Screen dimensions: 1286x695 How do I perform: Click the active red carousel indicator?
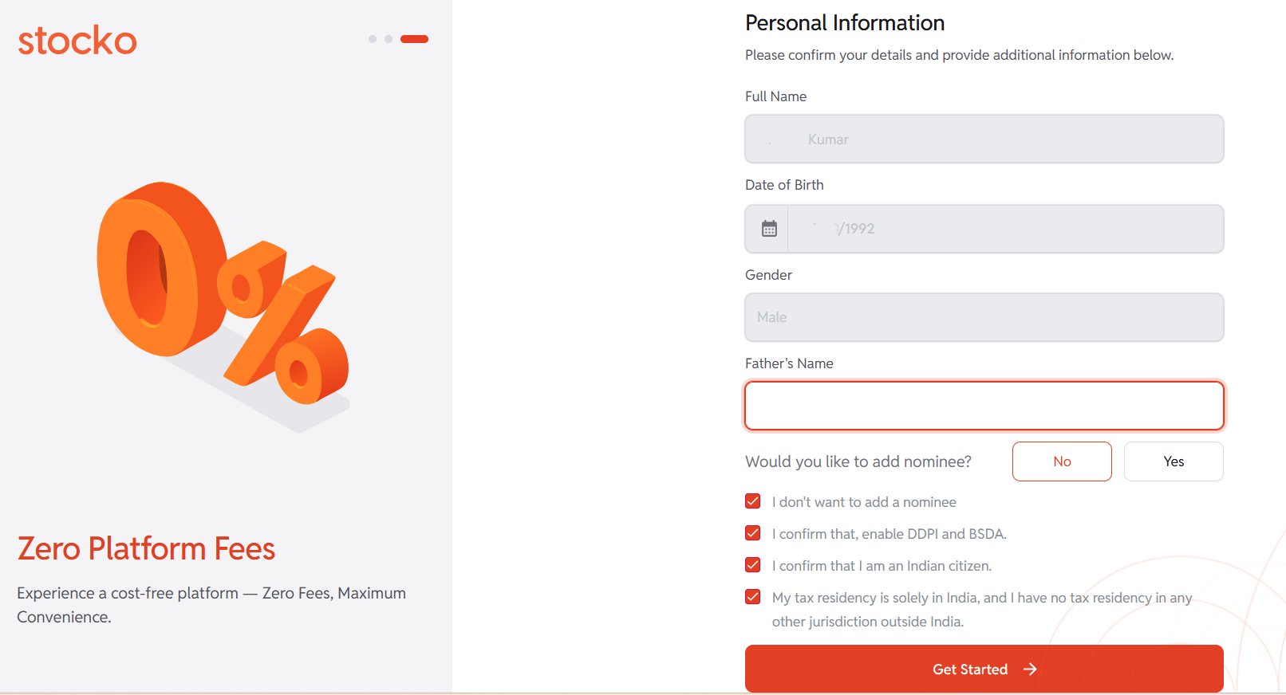414,39
